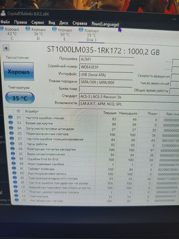Click disk title ST1000LM035-1RK172 : 1000,2 GB
Screen dimensions: 179x239
103,51
